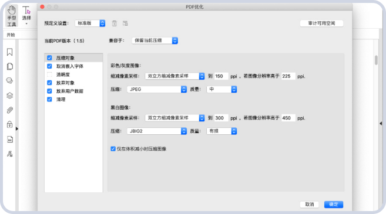Screen dimensions: 386x214
Task: Toggle 仅在体积减小时压缩图像 checkbox
Action: (x=113, y=149)
